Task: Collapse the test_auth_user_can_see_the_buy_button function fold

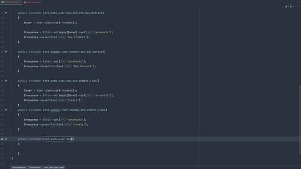Action: pyautogui.click(x=11, y=13)
